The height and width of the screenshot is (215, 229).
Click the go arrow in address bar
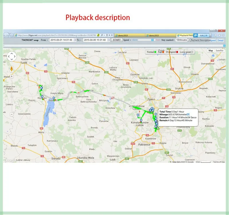pos(109,35)
